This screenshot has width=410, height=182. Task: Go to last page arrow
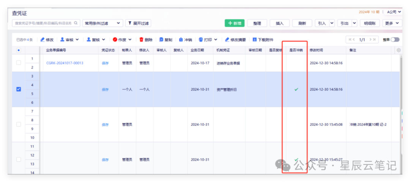[374, 40]
